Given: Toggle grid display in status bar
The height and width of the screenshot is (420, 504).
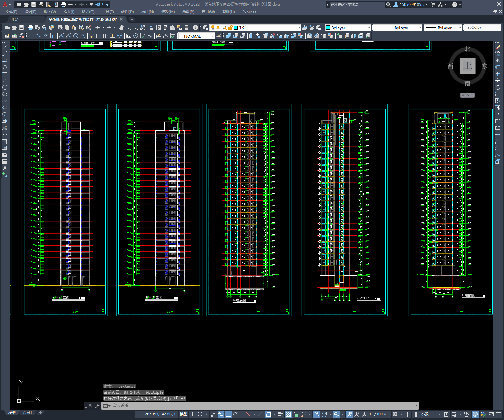Looking at the screenshot, I should click(192, 414).
